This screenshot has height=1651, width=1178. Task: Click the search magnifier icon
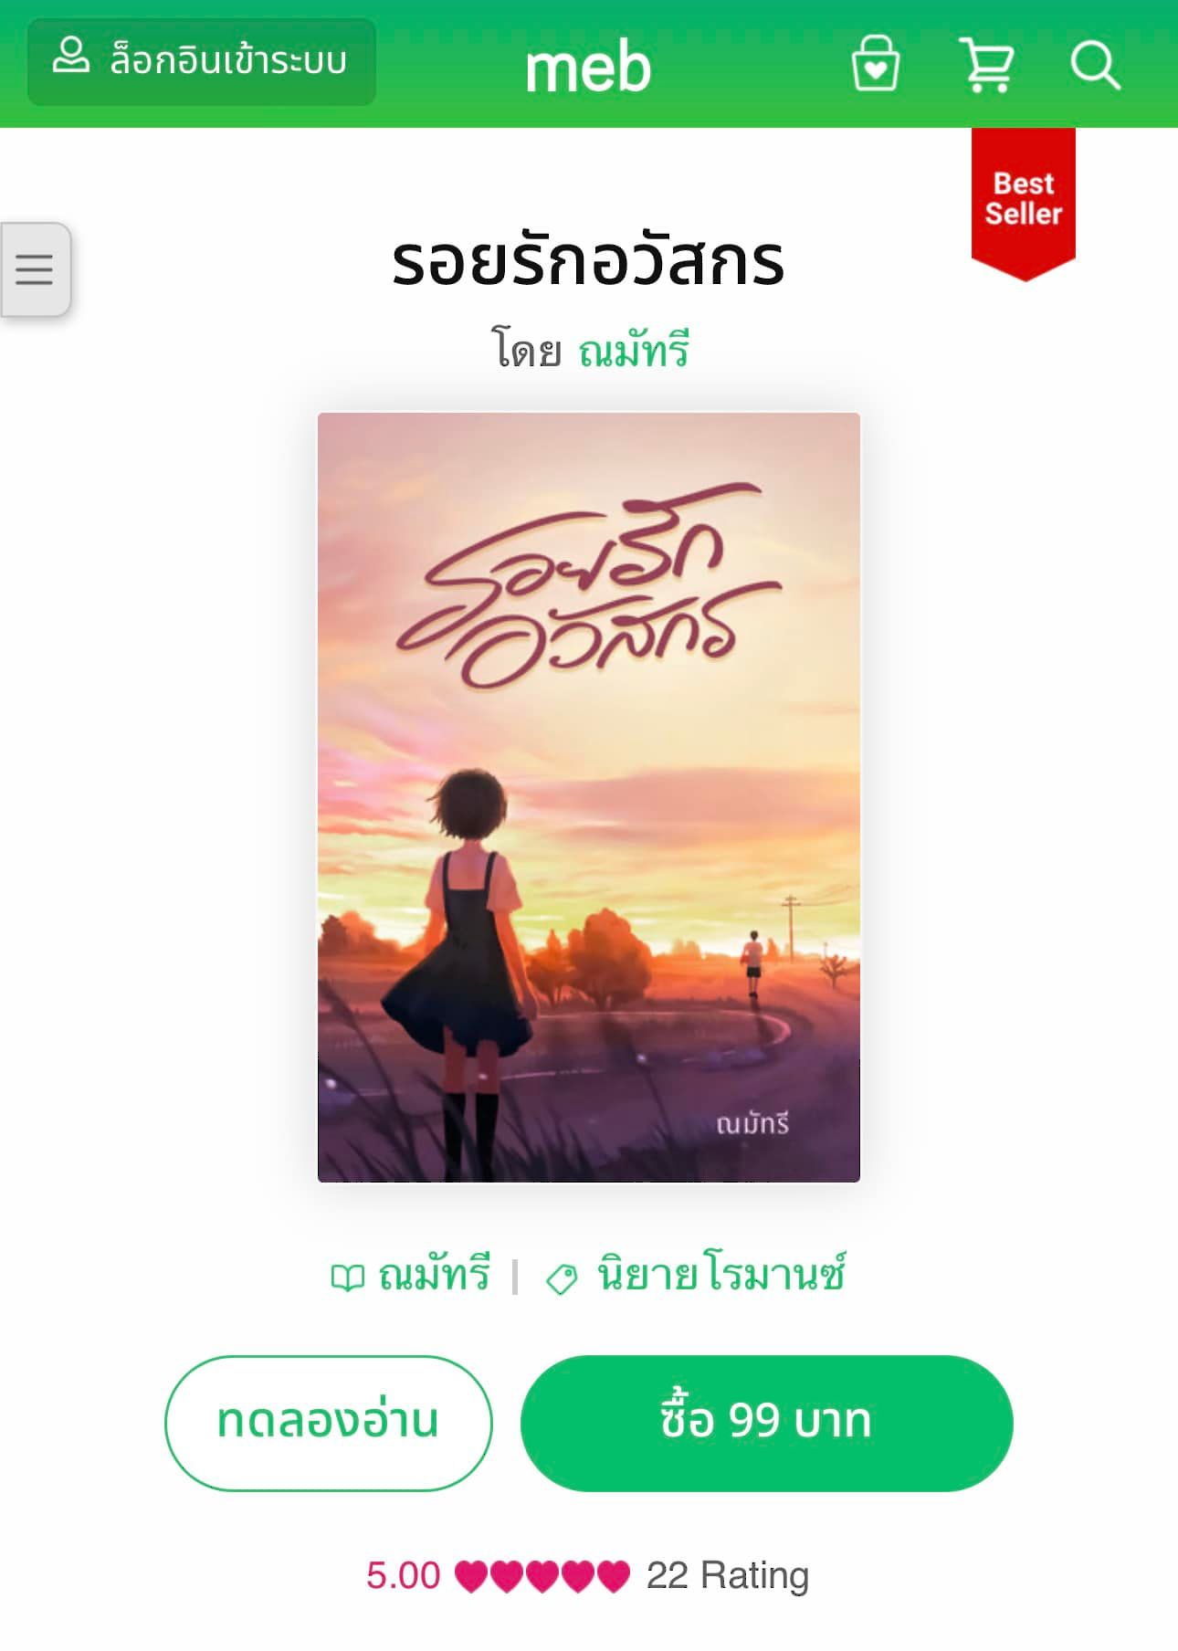[x=1095, y=65]
